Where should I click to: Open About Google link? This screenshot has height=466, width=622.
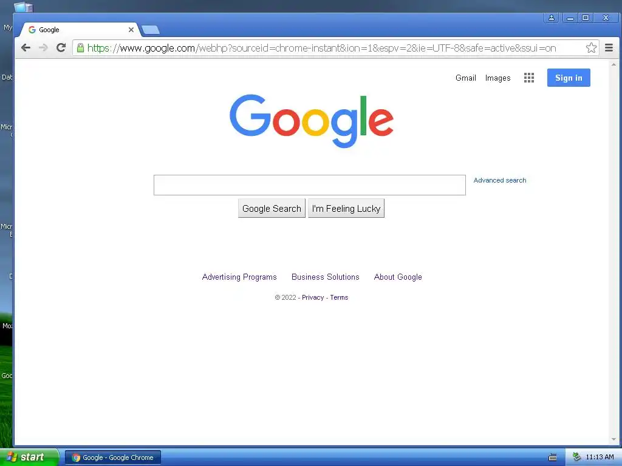tap(398, 277)
